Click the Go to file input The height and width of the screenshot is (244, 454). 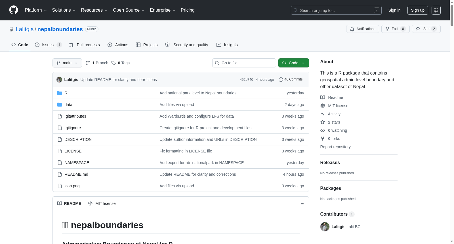click(244, 63)
